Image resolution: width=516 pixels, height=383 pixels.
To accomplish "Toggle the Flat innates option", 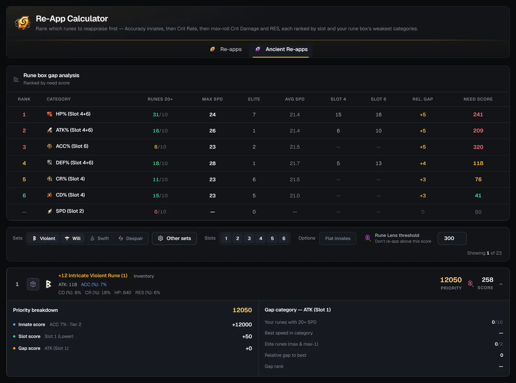I will 338,238.
